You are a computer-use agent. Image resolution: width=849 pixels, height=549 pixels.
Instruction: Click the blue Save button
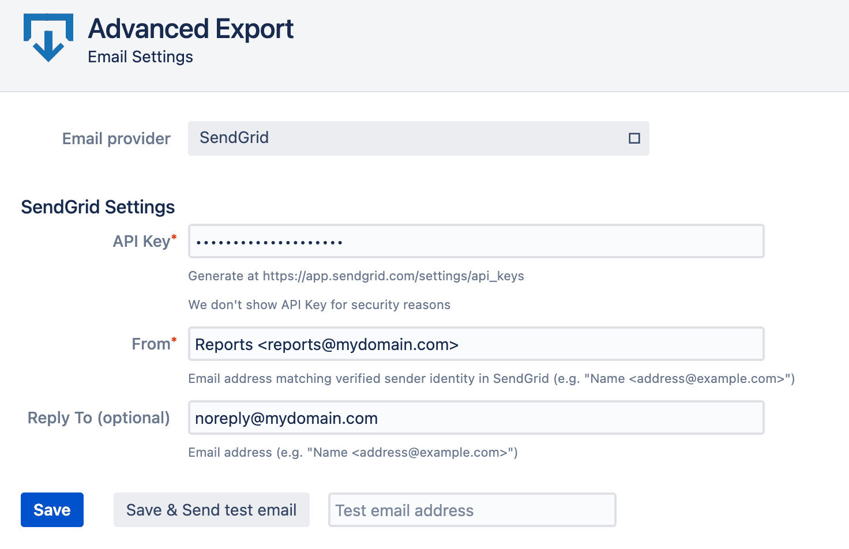click(52, 510)
